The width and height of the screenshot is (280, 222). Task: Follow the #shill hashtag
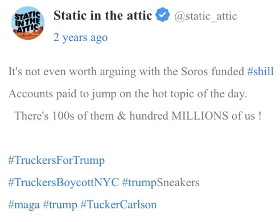[x=260, y=72]
